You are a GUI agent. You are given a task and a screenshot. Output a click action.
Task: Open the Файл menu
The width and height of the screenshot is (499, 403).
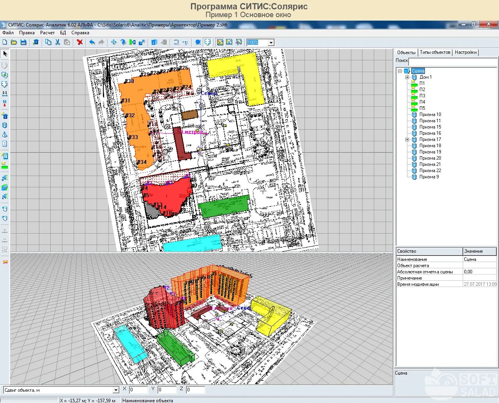tap(8, 33)
